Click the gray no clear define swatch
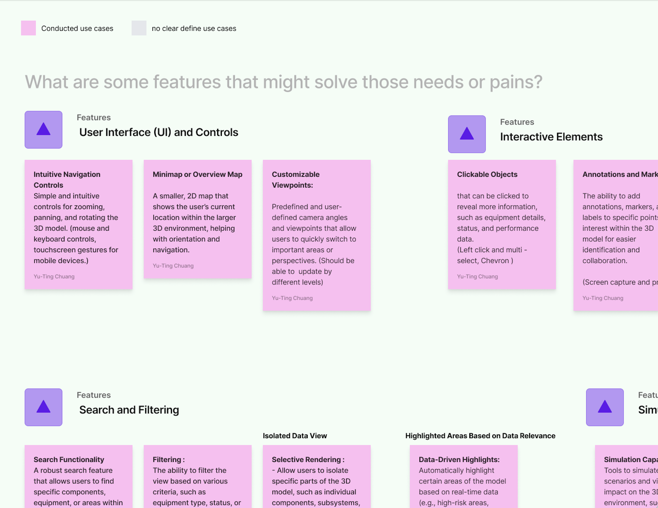658x508 pixels. [x=139, y=28]
